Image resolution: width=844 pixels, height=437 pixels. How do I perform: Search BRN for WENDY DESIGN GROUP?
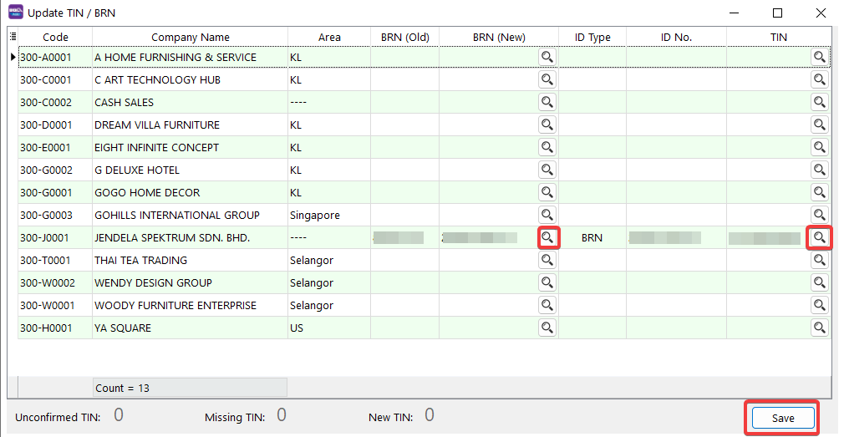[x=547, y=282]
